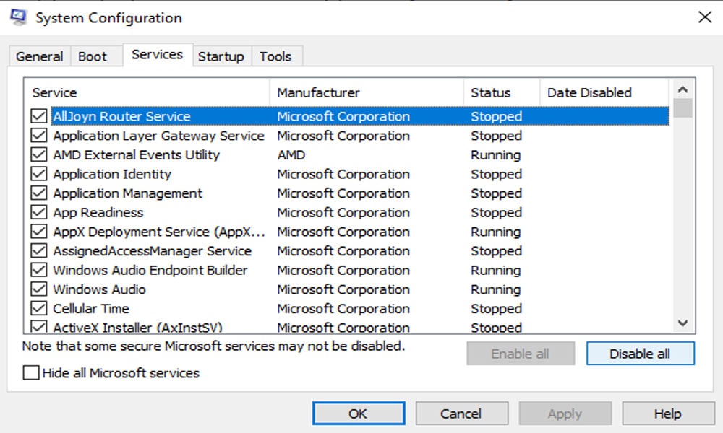Open Help for System Configuration
723x433 pixels.
pos(669,414)
